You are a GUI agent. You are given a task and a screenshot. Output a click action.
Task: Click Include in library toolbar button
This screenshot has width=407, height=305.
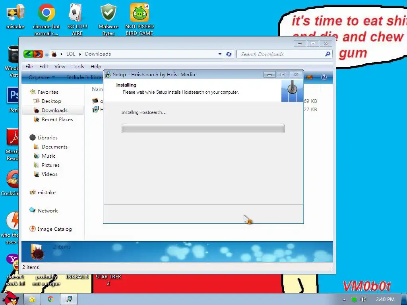coord(85,77)
